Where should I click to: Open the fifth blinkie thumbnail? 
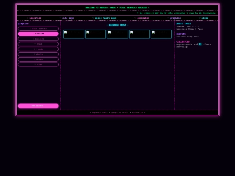point(161,34)
